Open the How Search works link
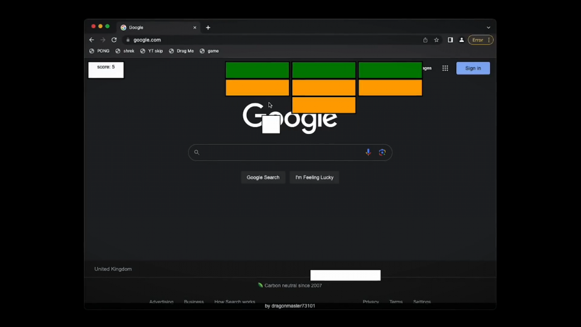Viewport: 581px width, 327px height. 234,301
